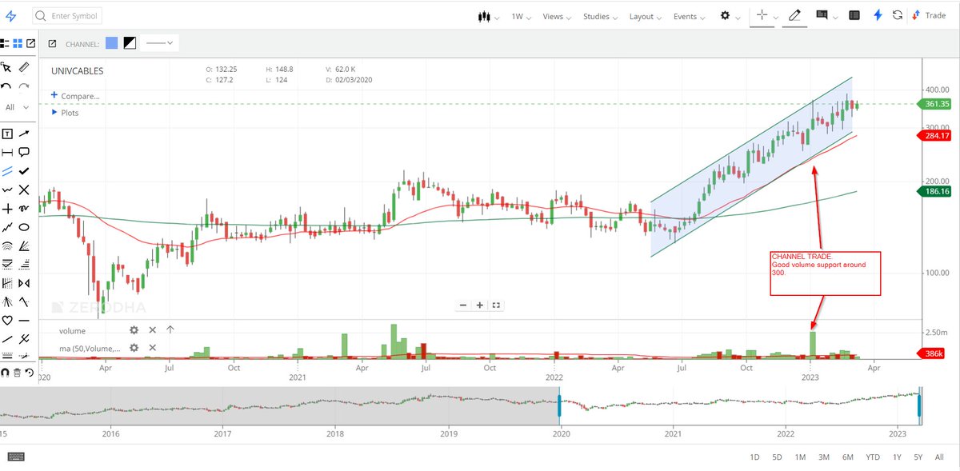Select the trend line tool

7,339
